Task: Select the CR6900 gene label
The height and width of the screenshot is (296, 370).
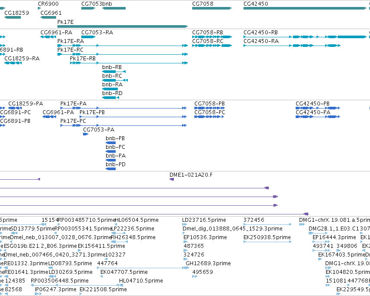Action: point(48,4)
